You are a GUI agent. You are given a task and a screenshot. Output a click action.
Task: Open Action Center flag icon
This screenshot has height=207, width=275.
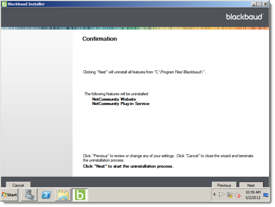222,195
